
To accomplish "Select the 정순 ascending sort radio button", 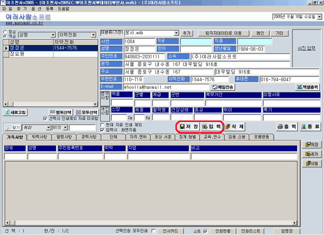I will [x=5, y=32].
